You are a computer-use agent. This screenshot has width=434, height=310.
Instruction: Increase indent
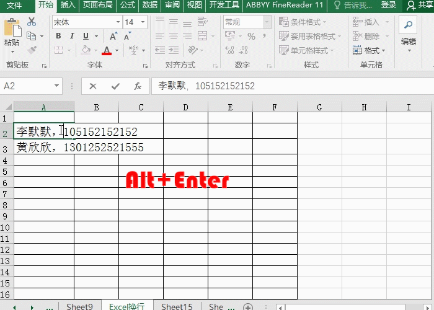(174, 50)
